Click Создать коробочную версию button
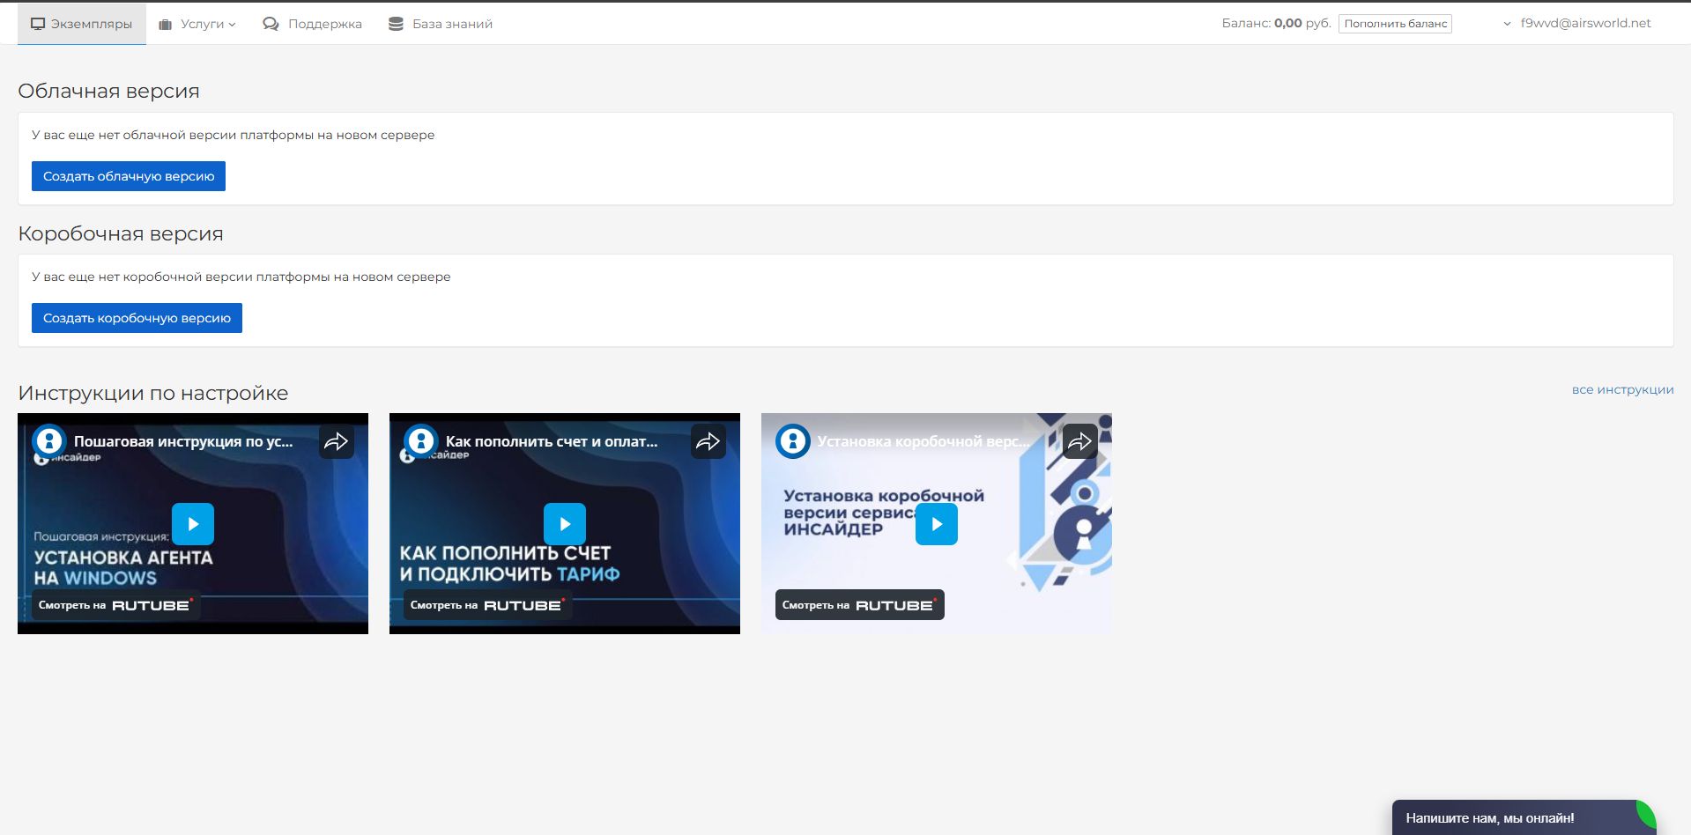1691x835 pixels. coord(137,318)
